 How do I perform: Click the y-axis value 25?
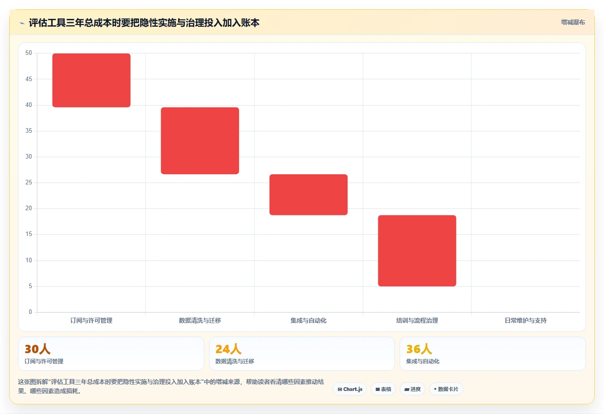[x=29, y=183]
